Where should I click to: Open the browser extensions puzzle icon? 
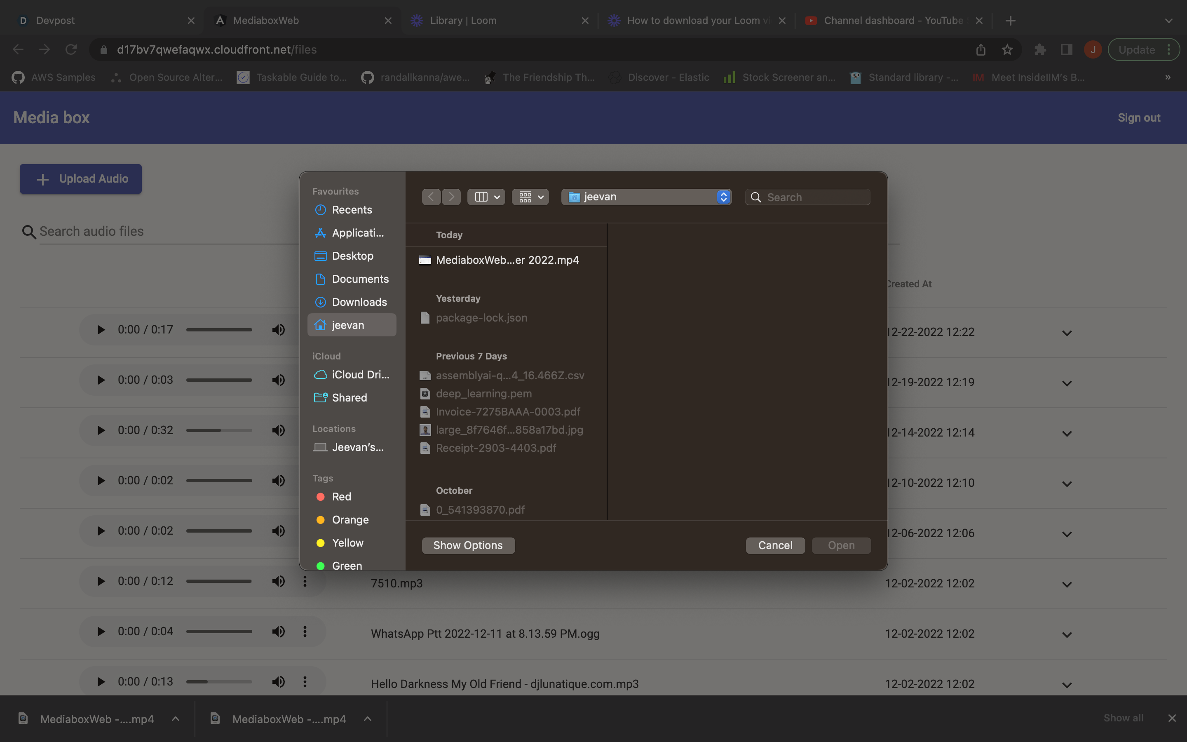coord(1040,49)
